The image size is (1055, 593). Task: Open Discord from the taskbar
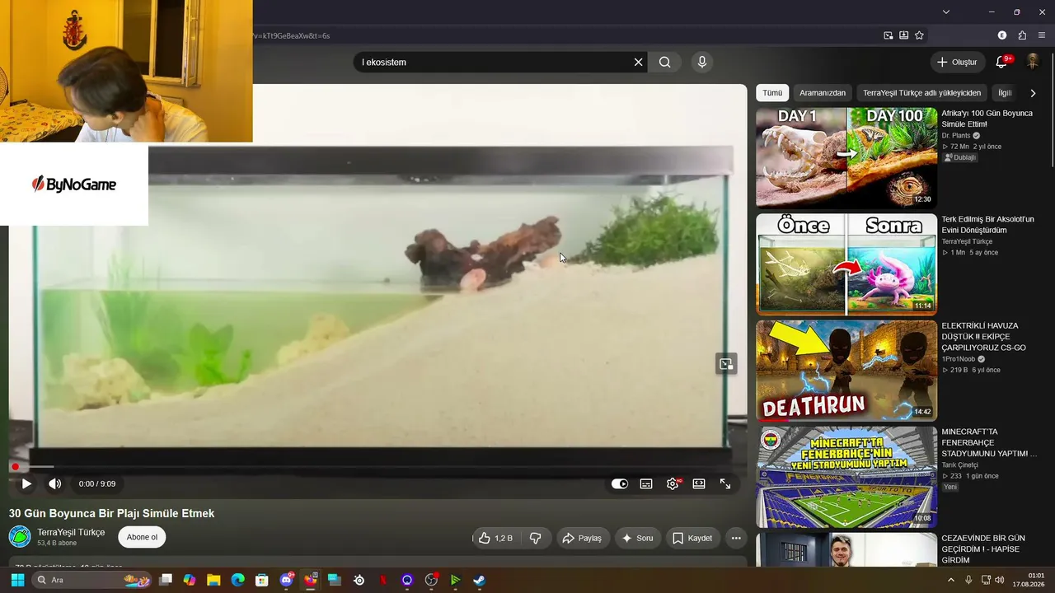tap(286, 580)
